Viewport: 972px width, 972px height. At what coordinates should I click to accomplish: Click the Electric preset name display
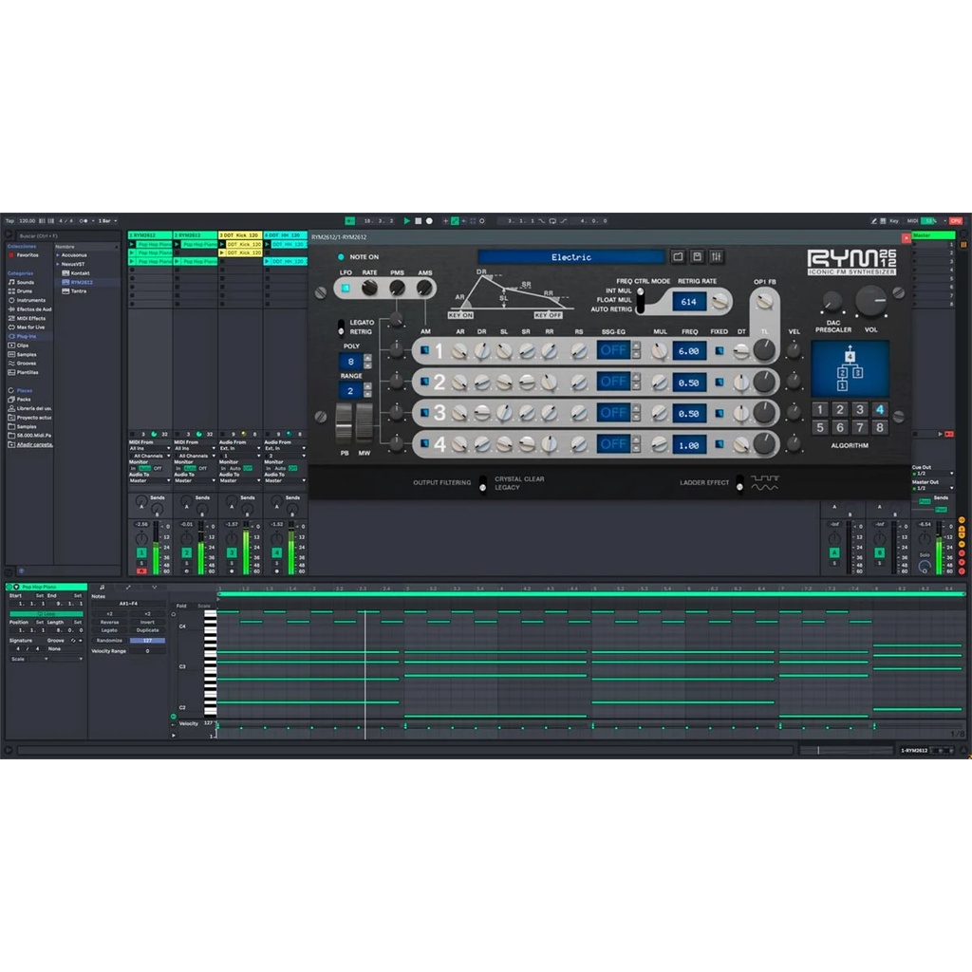click(x=570, y=257)
